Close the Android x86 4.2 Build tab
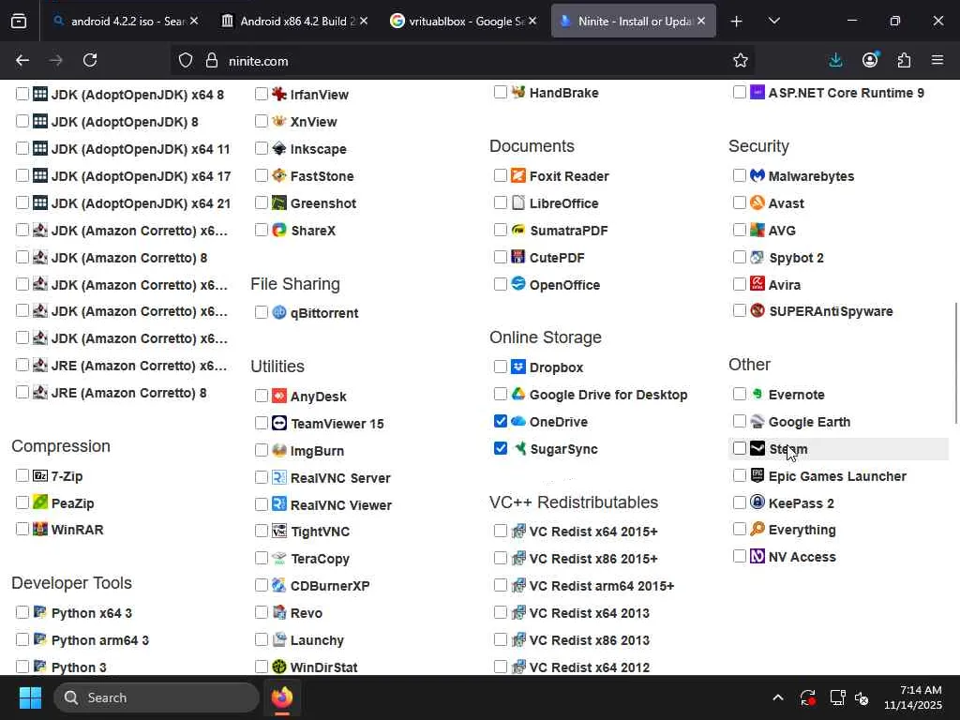 point(364,21)
